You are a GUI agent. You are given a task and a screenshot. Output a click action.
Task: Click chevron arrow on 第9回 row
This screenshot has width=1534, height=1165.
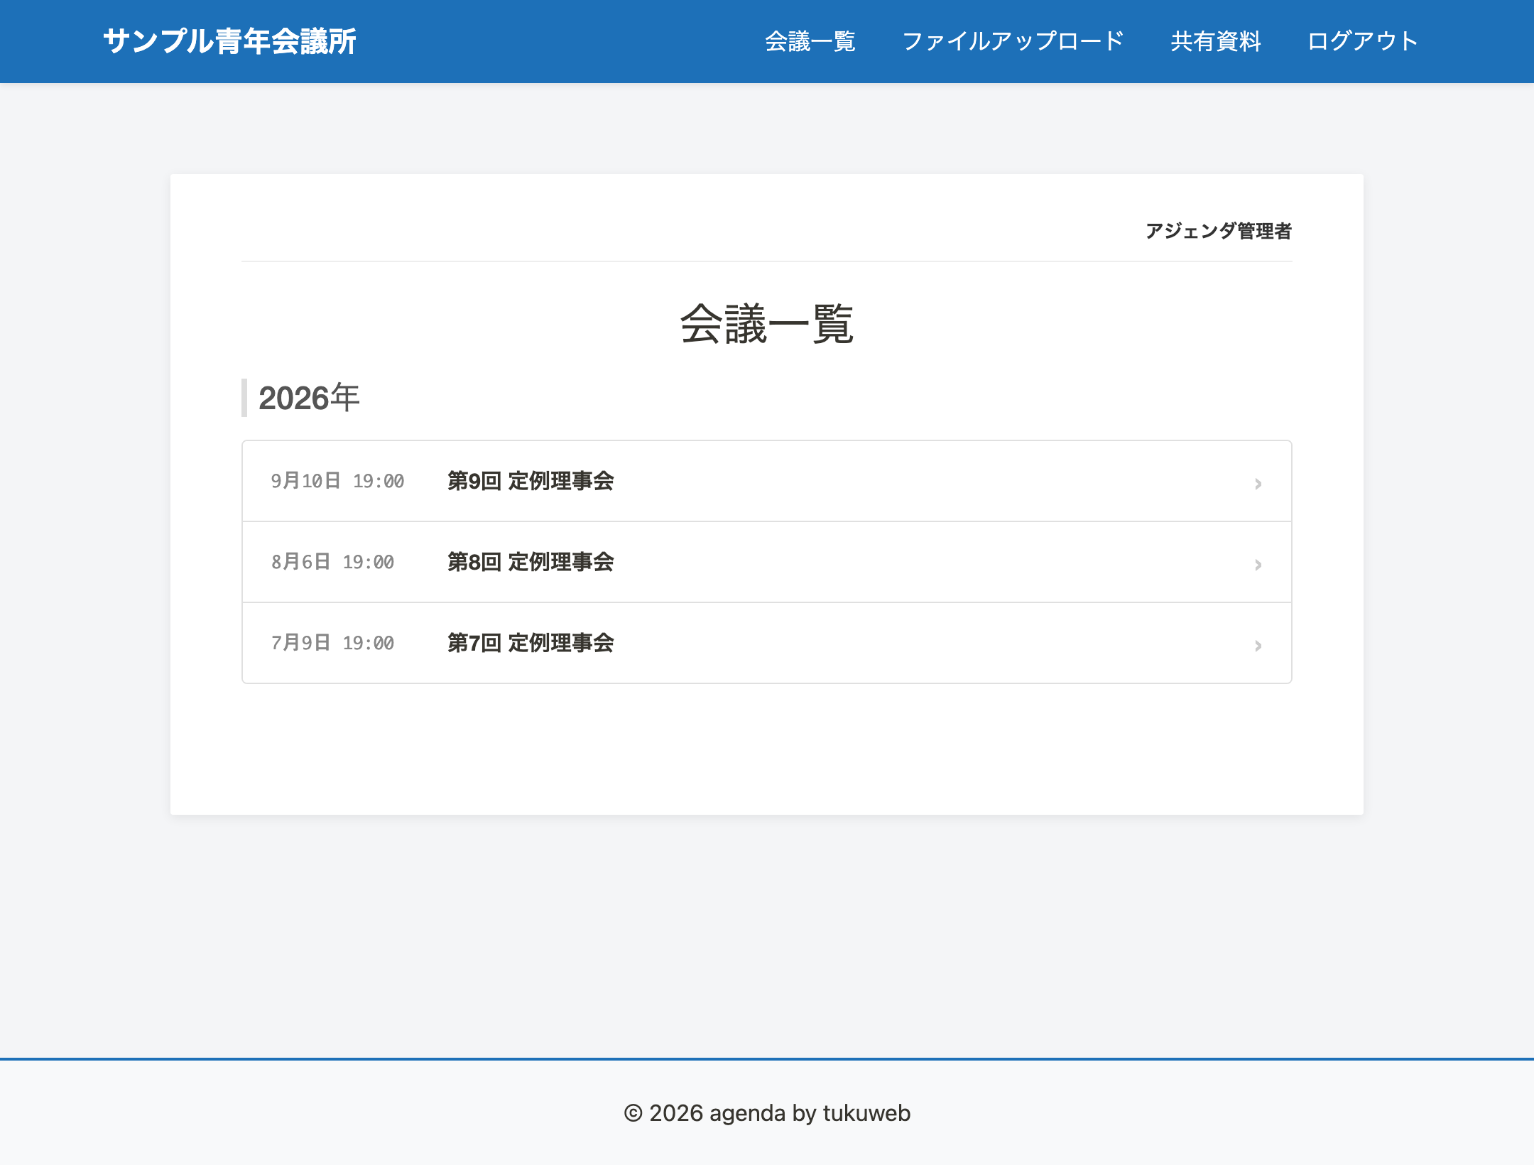pyautogui.click(x=1258, y=484)
